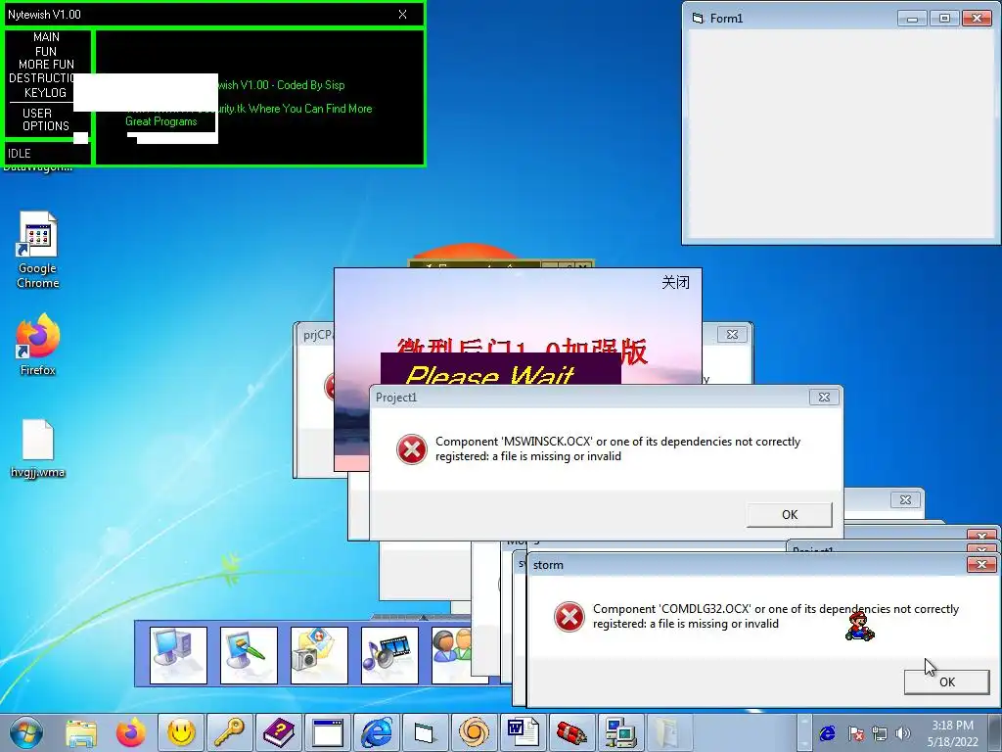Close the Project1 error dialog
This screenshot has width=1002, height=752.
(x=824, y=398)
